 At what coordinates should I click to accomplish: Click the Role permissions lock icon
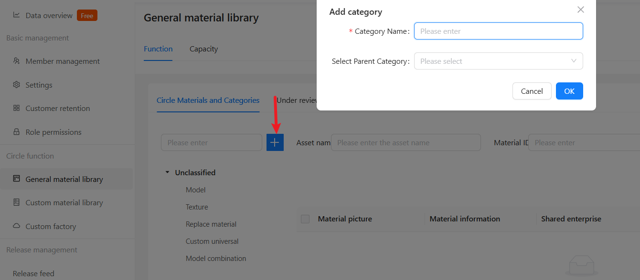16,132
